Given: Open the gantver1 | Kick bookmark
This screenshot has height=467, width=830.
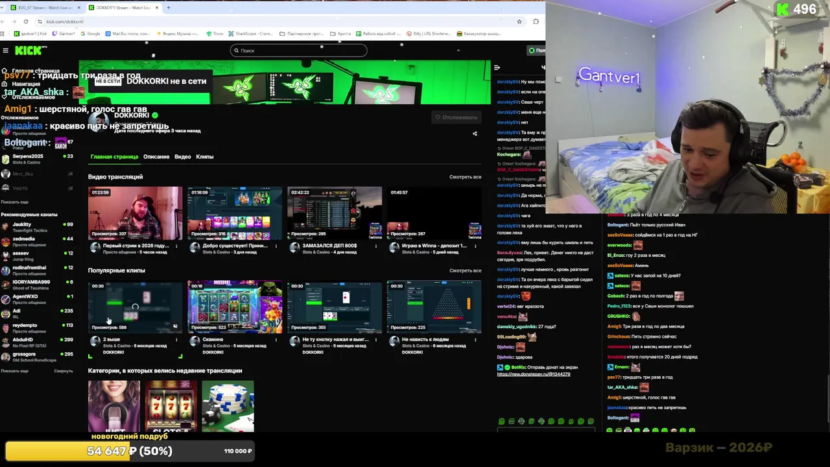Looking at the screenshot, I should [30, 34].
